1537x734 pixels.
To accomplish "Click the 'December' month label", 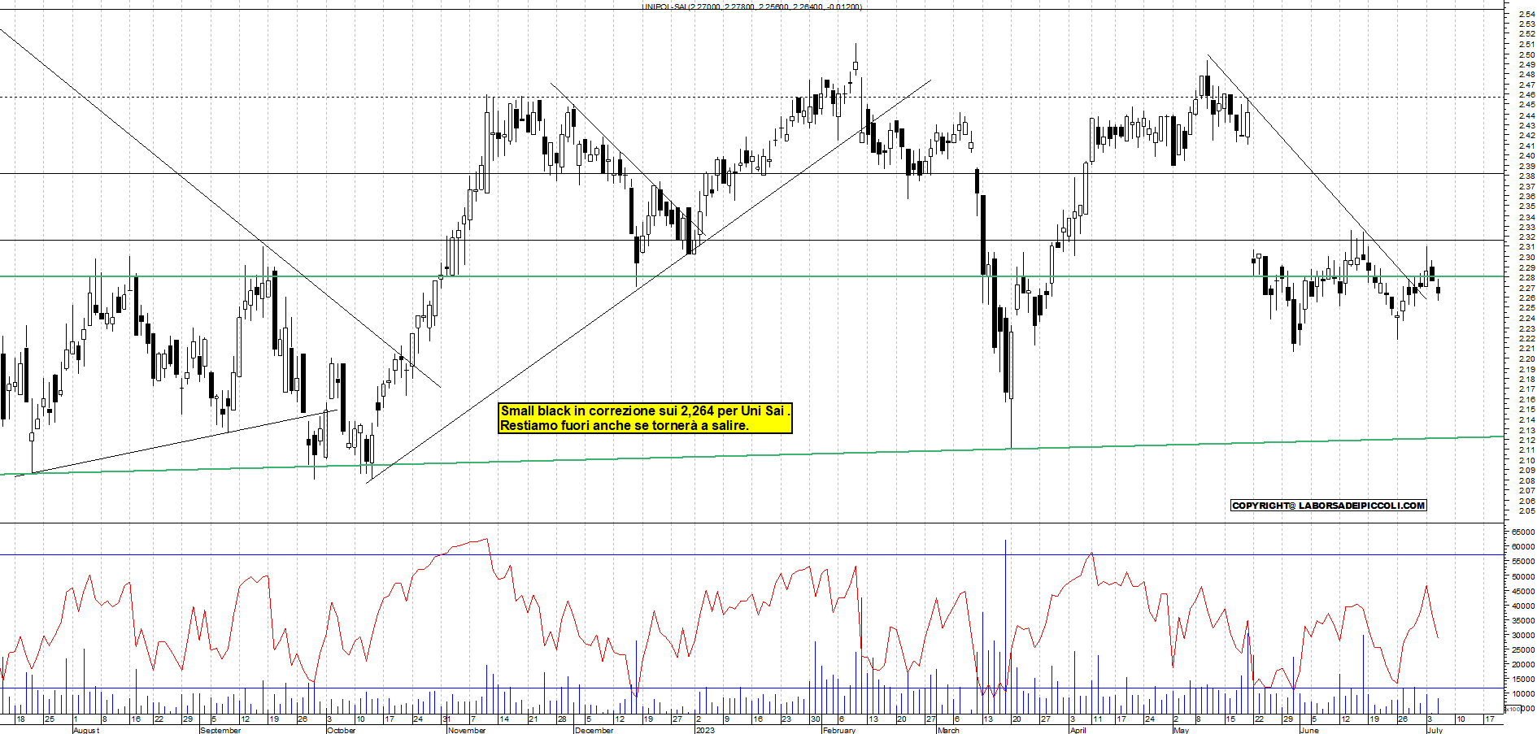I will coord(594,730).
